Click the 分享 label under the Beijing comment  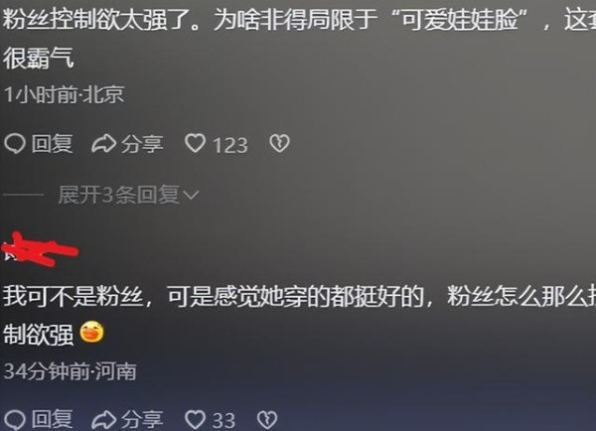pos(142,144)
